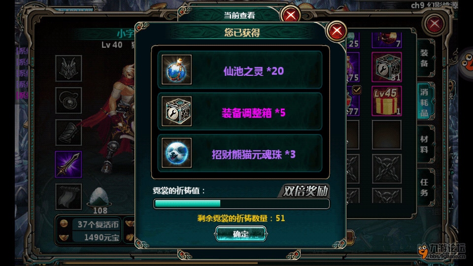Screen dimensions: 473x266
Task: Toggle the checkmark on the potion item
Action: (357, 90)
